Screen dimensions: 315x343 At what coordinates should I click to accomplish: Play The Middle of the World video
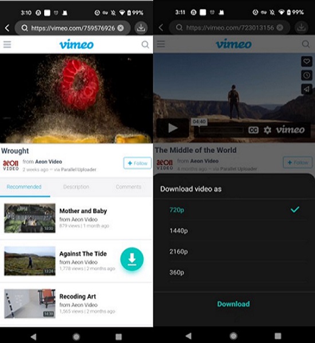coord(173,128)
